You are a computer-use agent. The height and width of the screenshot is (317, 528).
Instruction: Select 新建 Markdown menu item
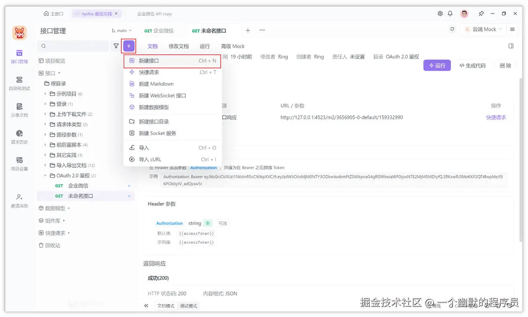(172, 84)
